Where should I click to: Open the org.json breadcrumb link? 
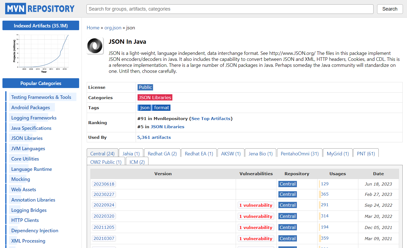coord(113,28)
